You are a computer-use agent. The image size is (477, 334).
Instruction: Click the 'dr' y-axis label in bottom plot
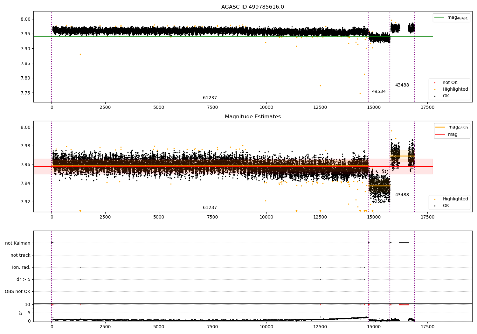pyautogui.click(x=21, y=313)
